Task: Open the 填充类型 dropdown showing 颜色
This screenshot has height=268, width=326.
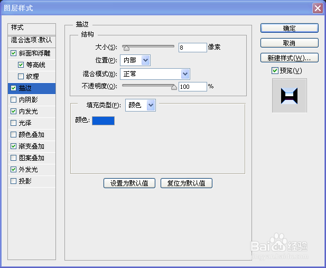Action: point(141,105)
